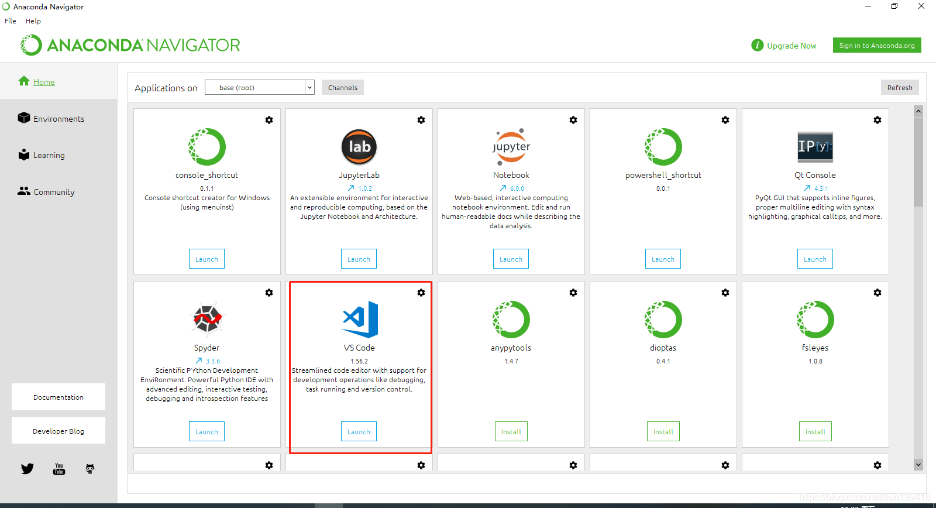Click the powershell_shortcut Anaconda icon
Screen dimensions: 936x508
point(663,147)
